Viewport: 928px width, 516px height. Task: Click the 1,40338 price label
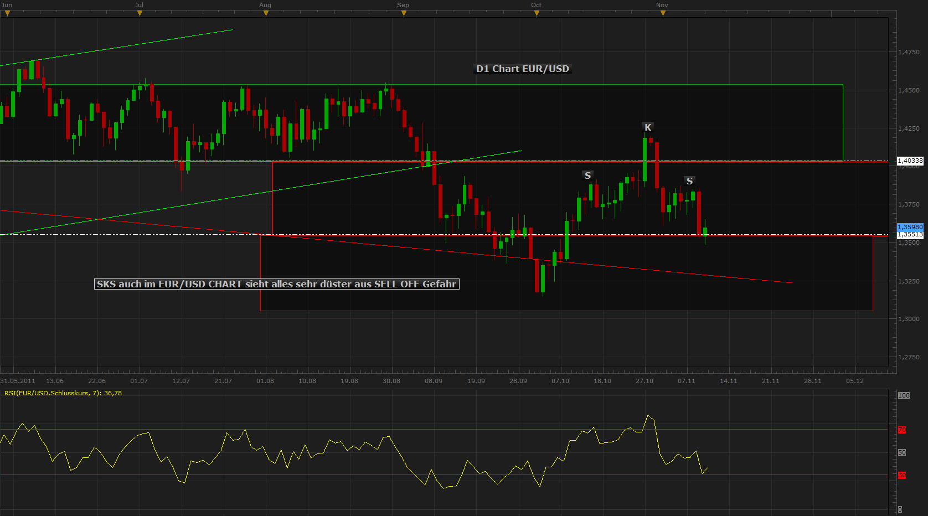910,161
